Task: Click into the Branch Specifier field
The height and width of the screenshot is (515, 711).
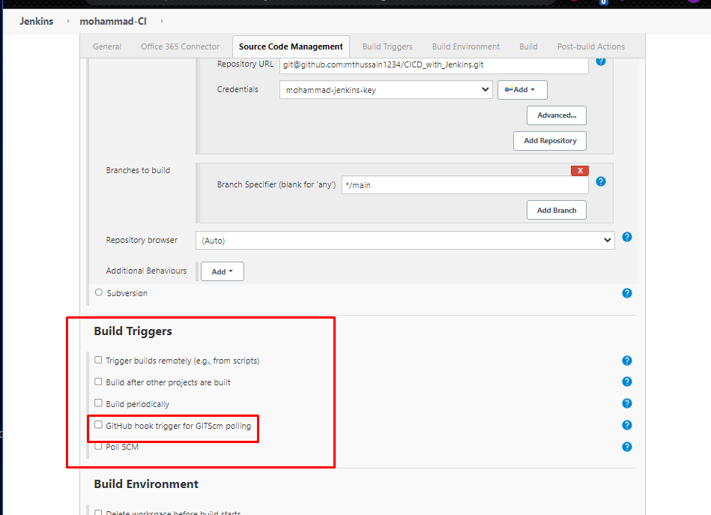Action: click(x=465, y=185)
